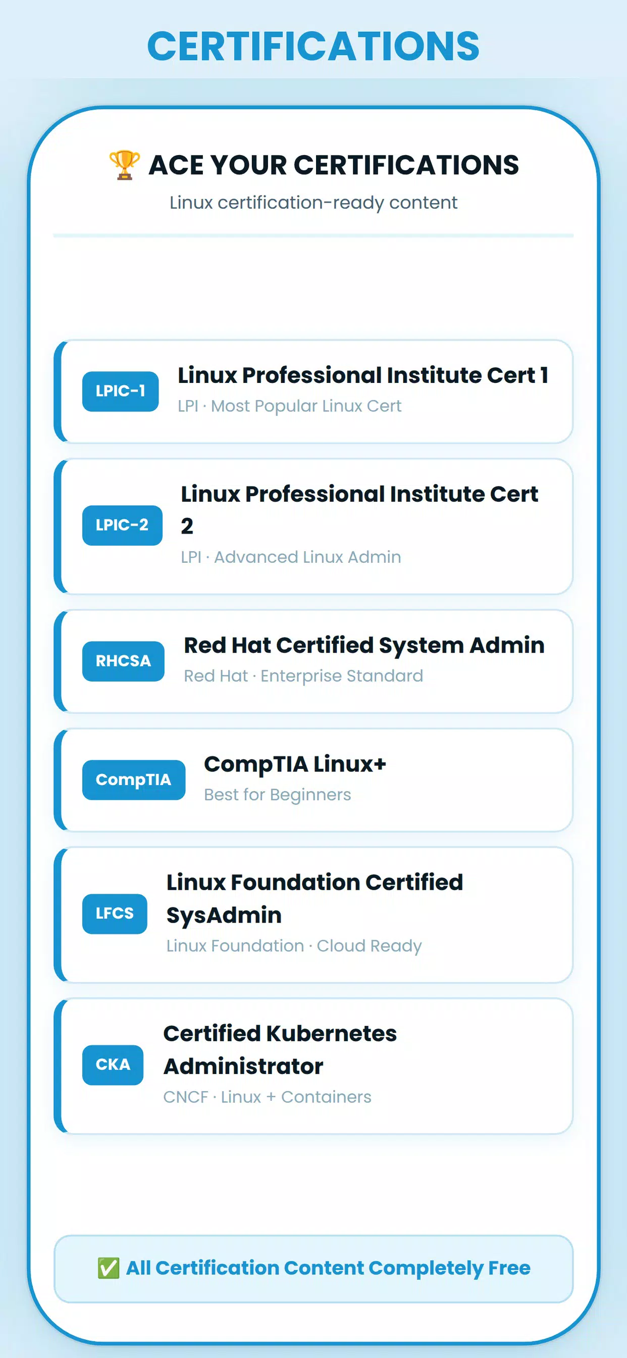
Task: Click 'LPI · Most Popular Linux Cert' subtitle
Action: point(289,406)
